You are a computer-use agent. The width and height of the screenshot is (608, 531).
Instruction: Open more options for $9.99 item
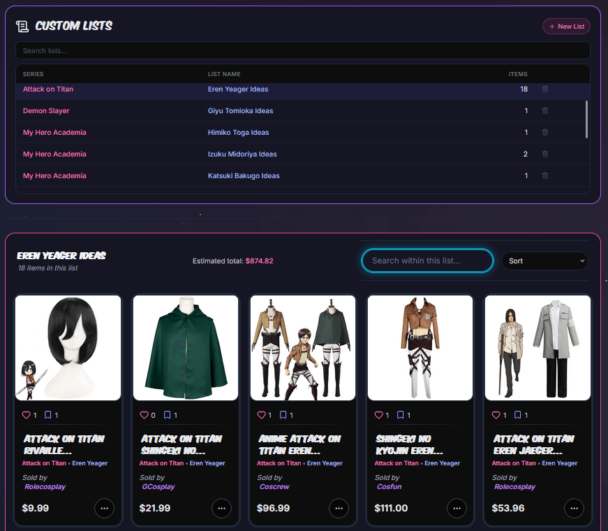tap(104, 508)
